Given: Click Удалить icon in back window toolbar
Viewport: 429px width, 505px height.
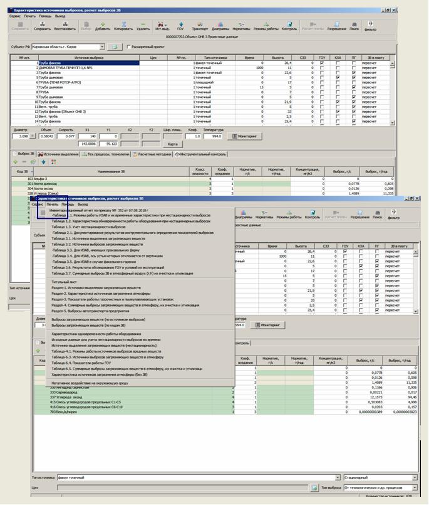Looking at the screenshot, I should (143, 24).
